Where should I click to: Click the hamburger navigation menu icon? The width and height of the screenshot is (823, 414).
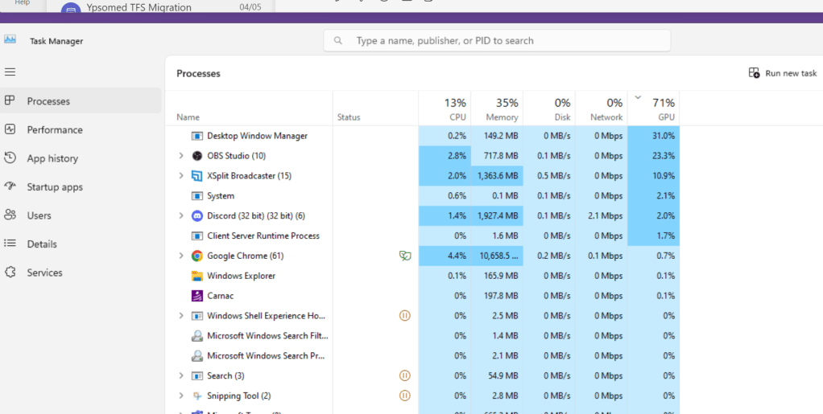(10, 72)
